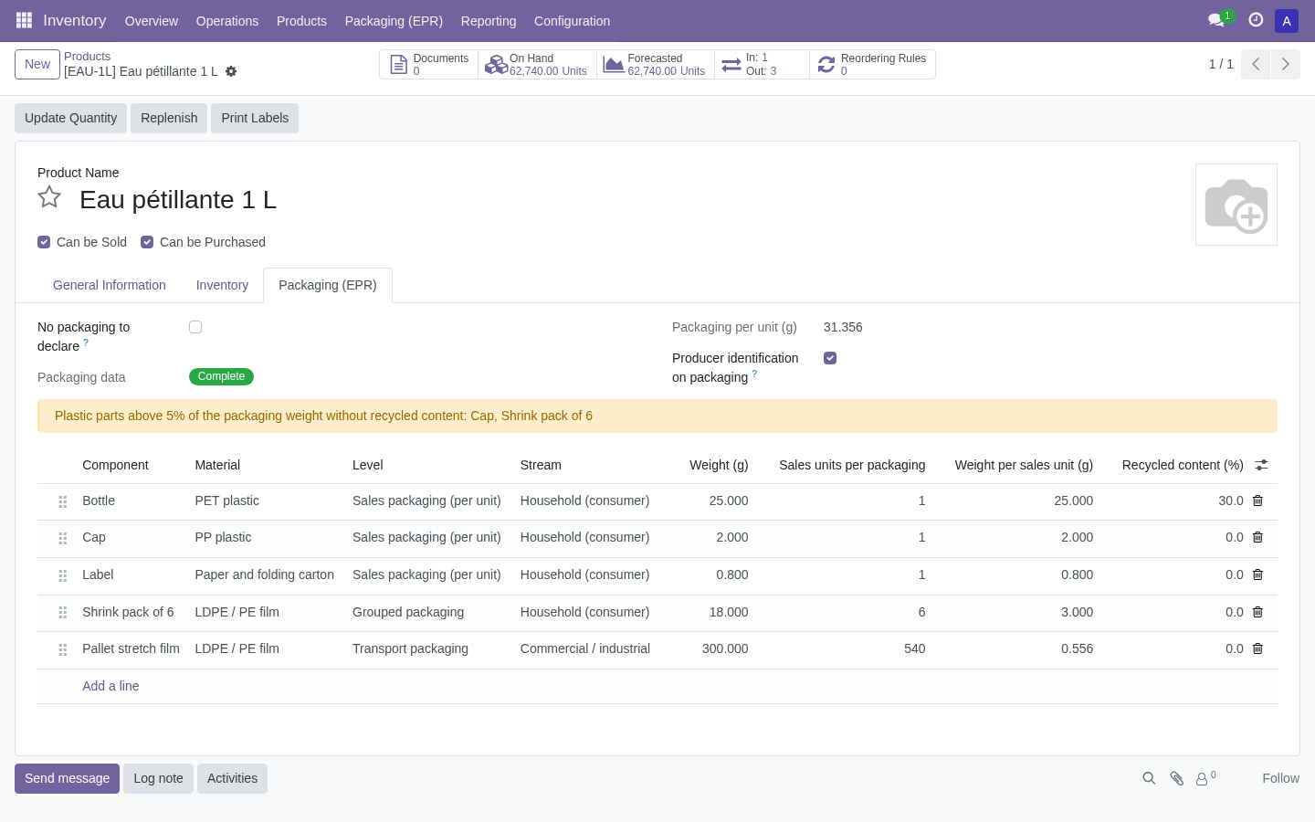
Task: Delete the Label component row
Action: pyautogui.click(x=1257, y=574)
